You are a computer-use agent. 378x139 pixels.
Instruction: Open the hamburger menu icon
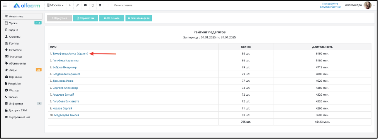click(x=5, y=5)
